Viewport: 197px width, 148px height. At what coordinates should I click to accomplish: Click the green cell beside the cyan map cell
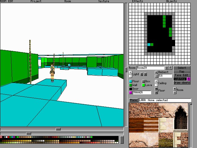(152, 44)
